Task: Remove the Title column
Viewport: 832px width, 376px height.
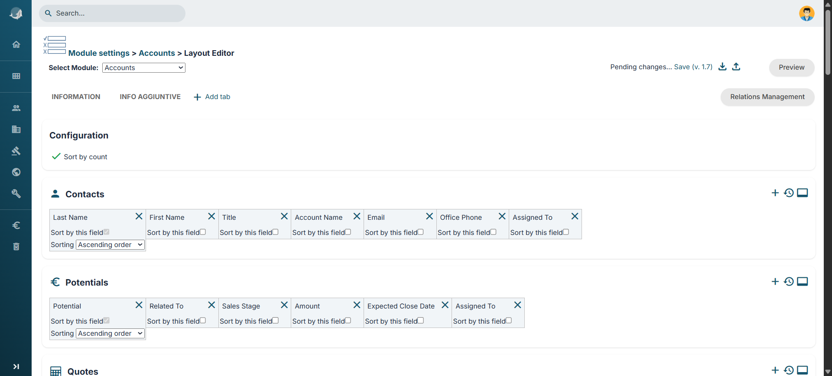Action: pos(284,216)
